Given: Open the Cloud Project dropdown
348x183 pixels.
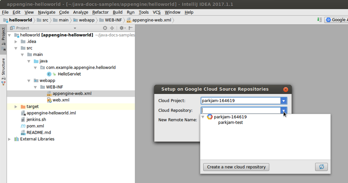Looking at the screenshot, I should click(x=284, y=101).
